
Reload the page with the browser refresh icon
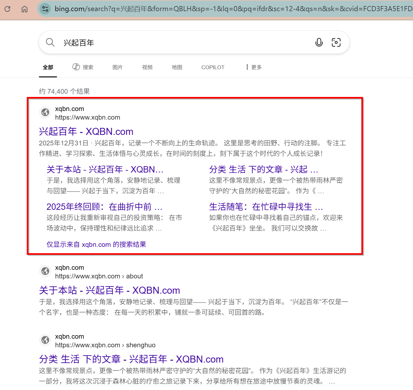7,9
